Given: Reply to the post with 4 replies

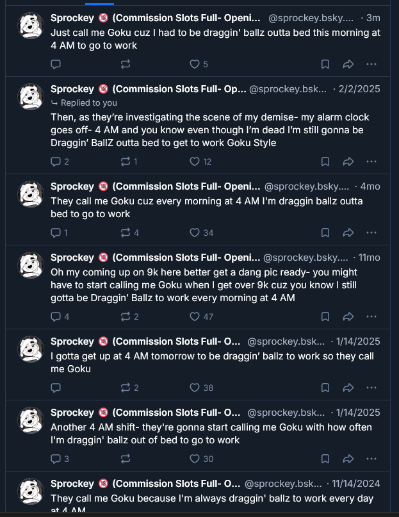Looking at the screenshot, I should pyautogui.click(x=56, y=316).
